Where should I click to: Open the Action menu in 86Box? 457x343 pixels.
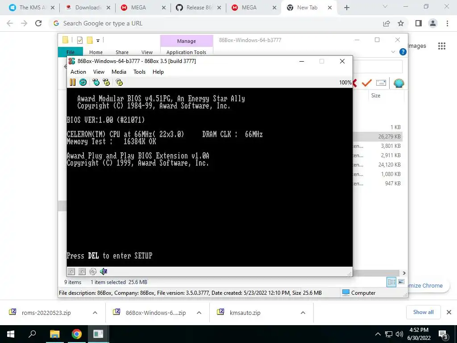78,72
